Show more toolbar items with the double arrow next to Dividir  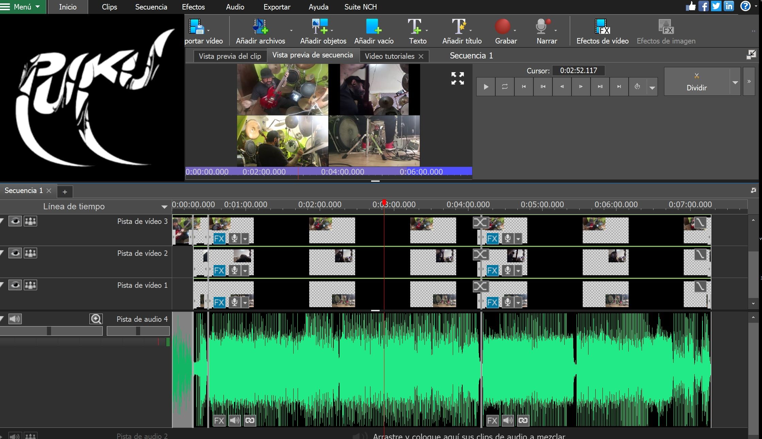click(749, 82)
